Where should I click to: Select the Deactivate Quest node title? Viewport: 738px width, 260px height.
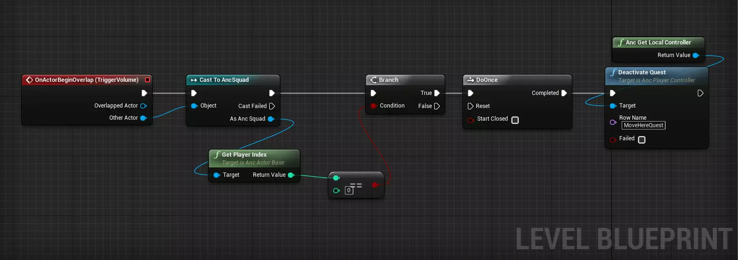(x=642, y=72)
